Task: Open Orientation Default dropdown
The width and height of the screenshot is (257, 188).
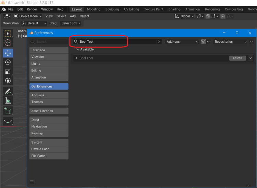Action: click(34, 23)
